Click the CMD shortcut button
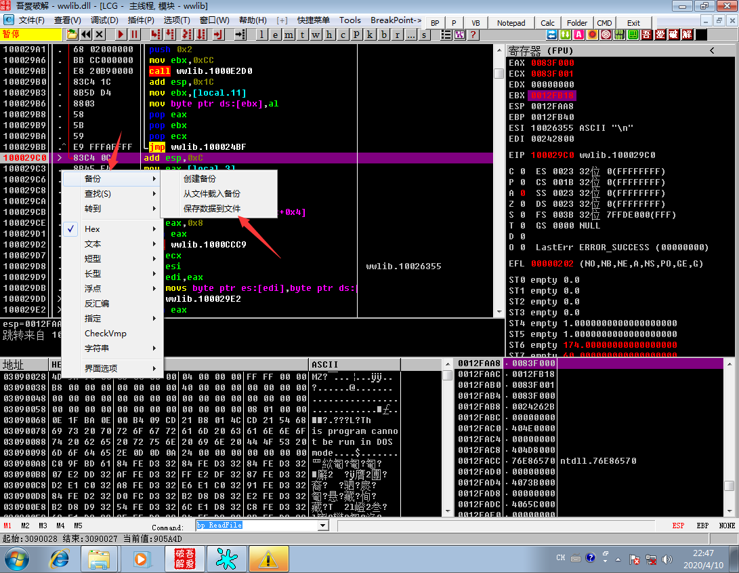 604,23
